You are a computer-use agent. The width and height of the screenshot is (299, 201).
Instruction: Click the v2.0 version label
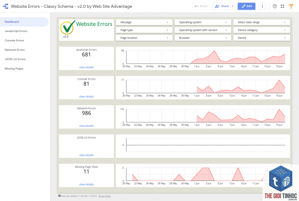[66, 36]
